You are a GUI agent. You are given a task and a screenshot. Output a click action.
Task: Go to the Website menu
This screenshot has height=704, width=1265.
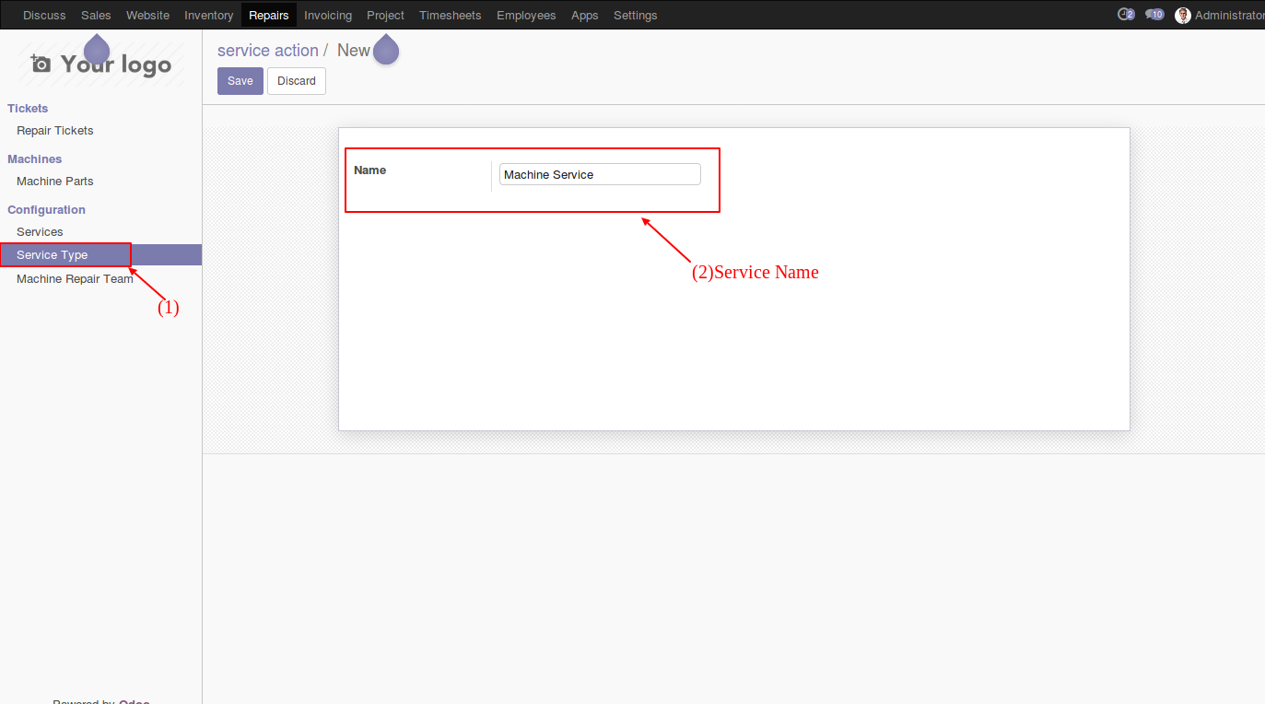[147, 15]
